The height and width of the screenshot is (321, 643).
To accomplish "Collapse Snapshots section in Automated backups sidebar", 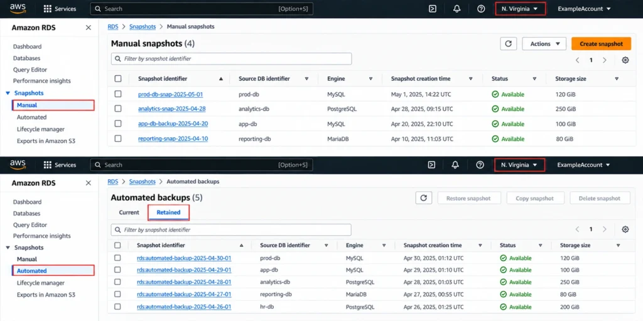I will point(8,248).
